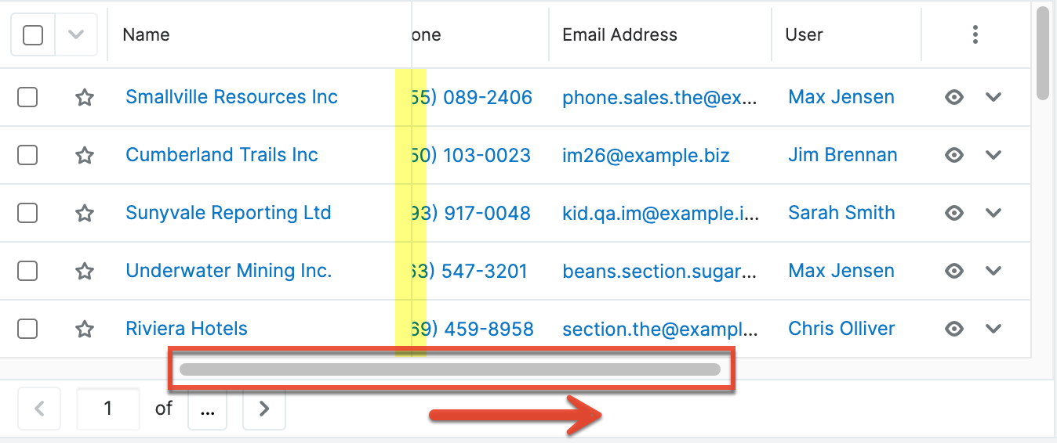
Task: Sort list by the Name column
Action: point(147,35)
